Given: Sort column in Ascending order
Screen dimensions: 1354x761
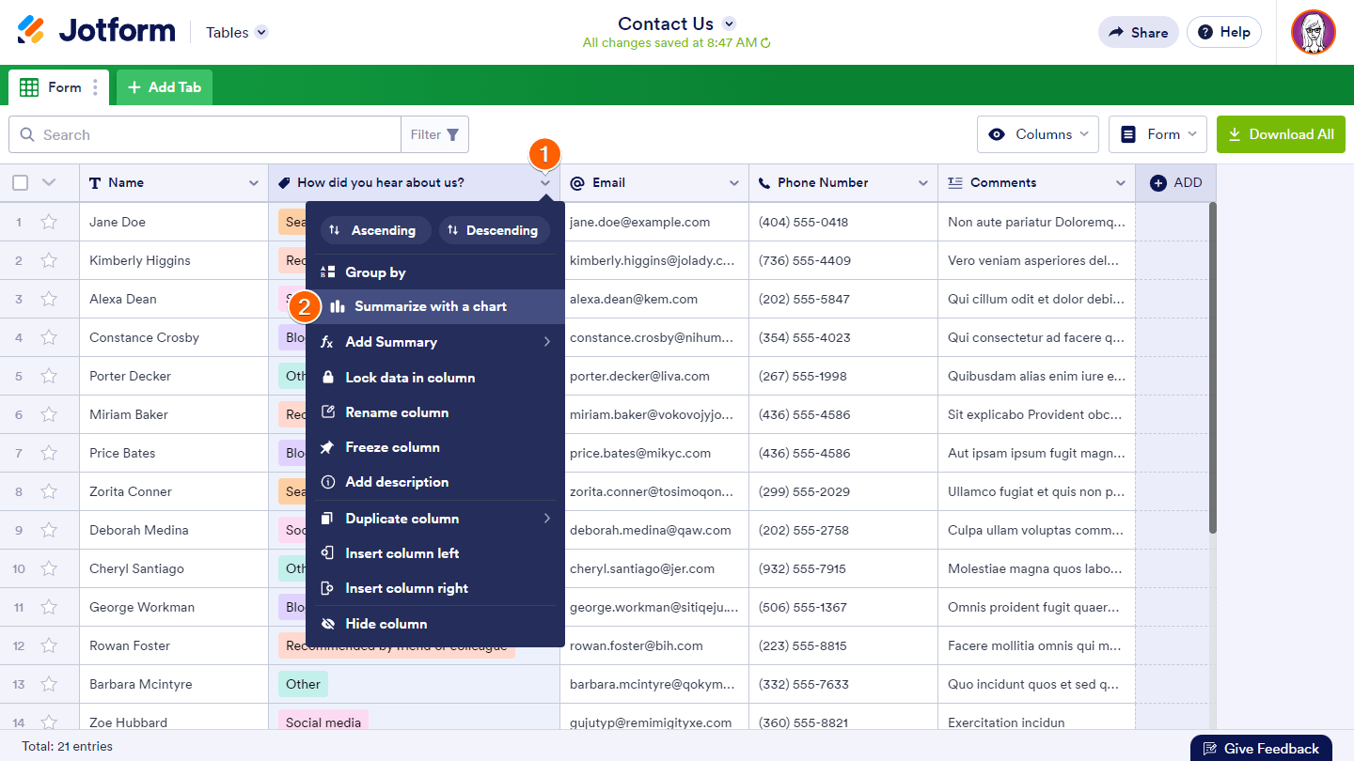Looking at the screenshot, I should (x=375, y=230).
